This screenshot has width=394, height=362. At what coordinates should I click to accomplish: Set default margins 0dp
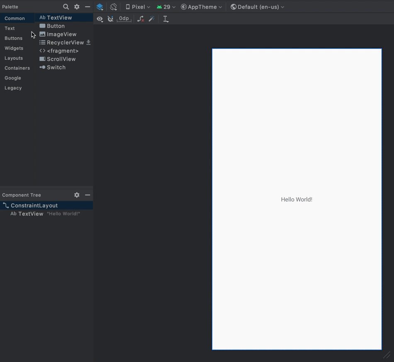coord(124,19)
